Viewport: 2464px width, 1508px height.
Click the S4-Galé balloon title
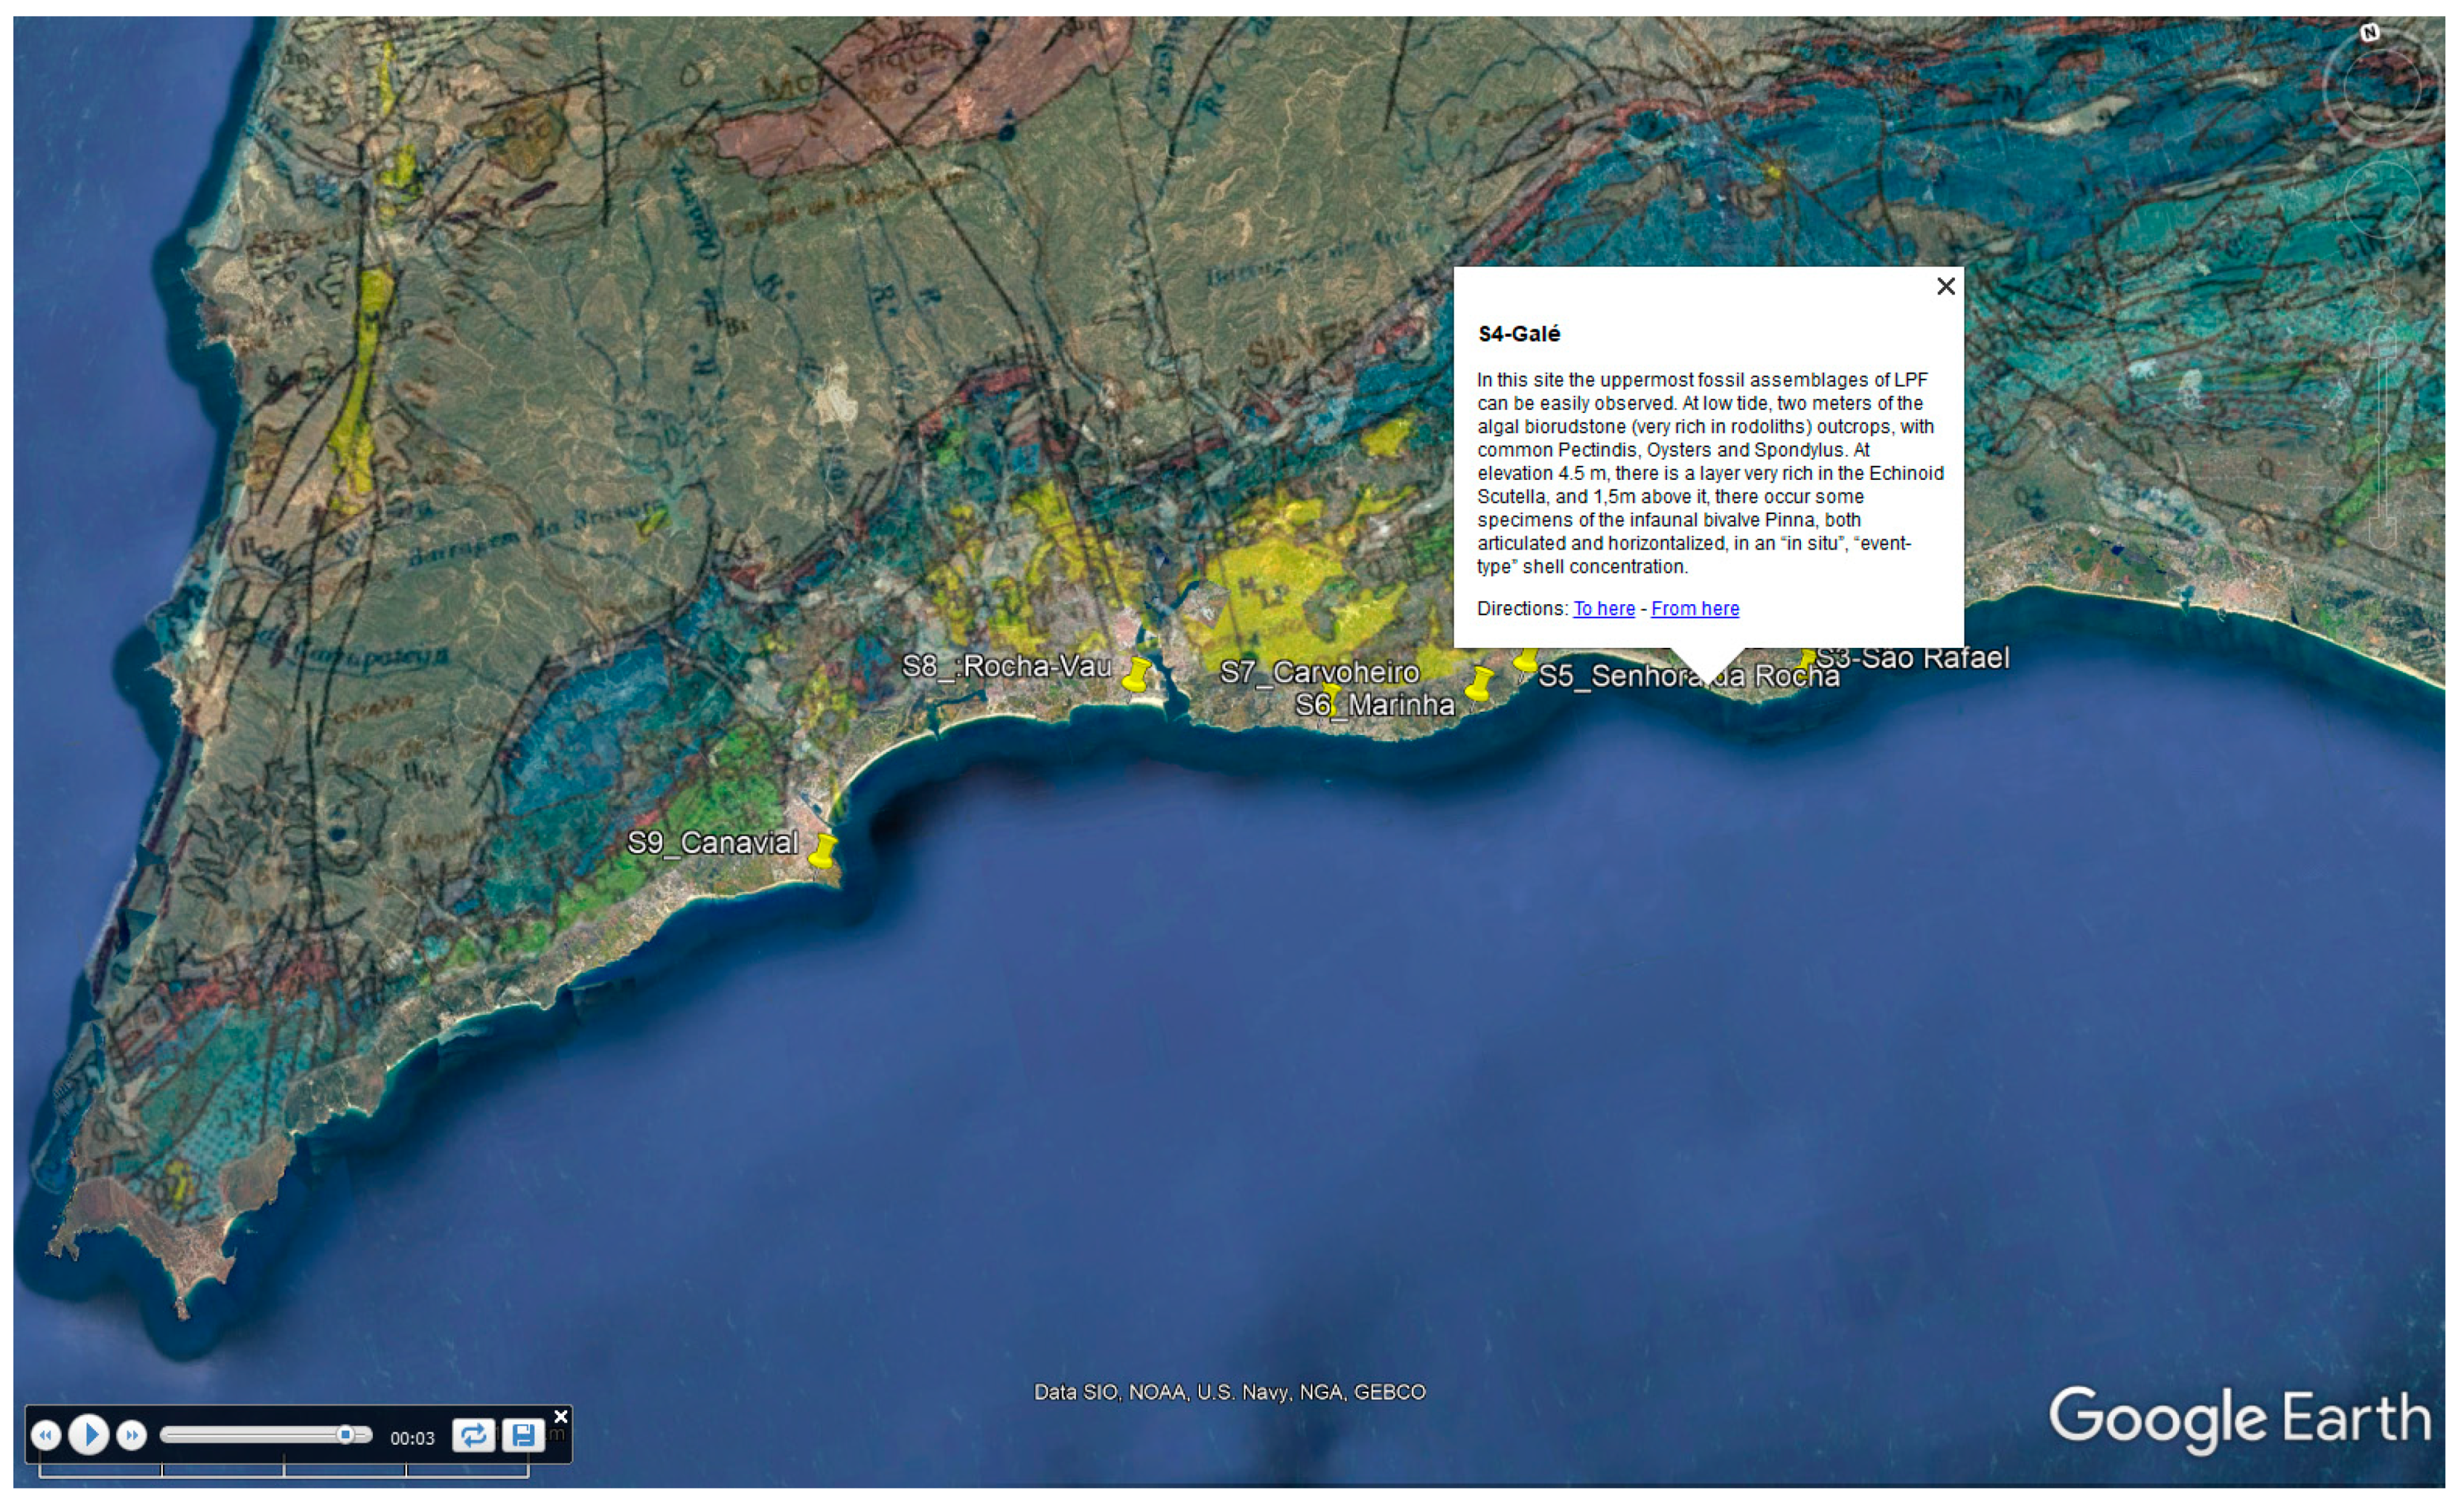[x=1518, y=334]
